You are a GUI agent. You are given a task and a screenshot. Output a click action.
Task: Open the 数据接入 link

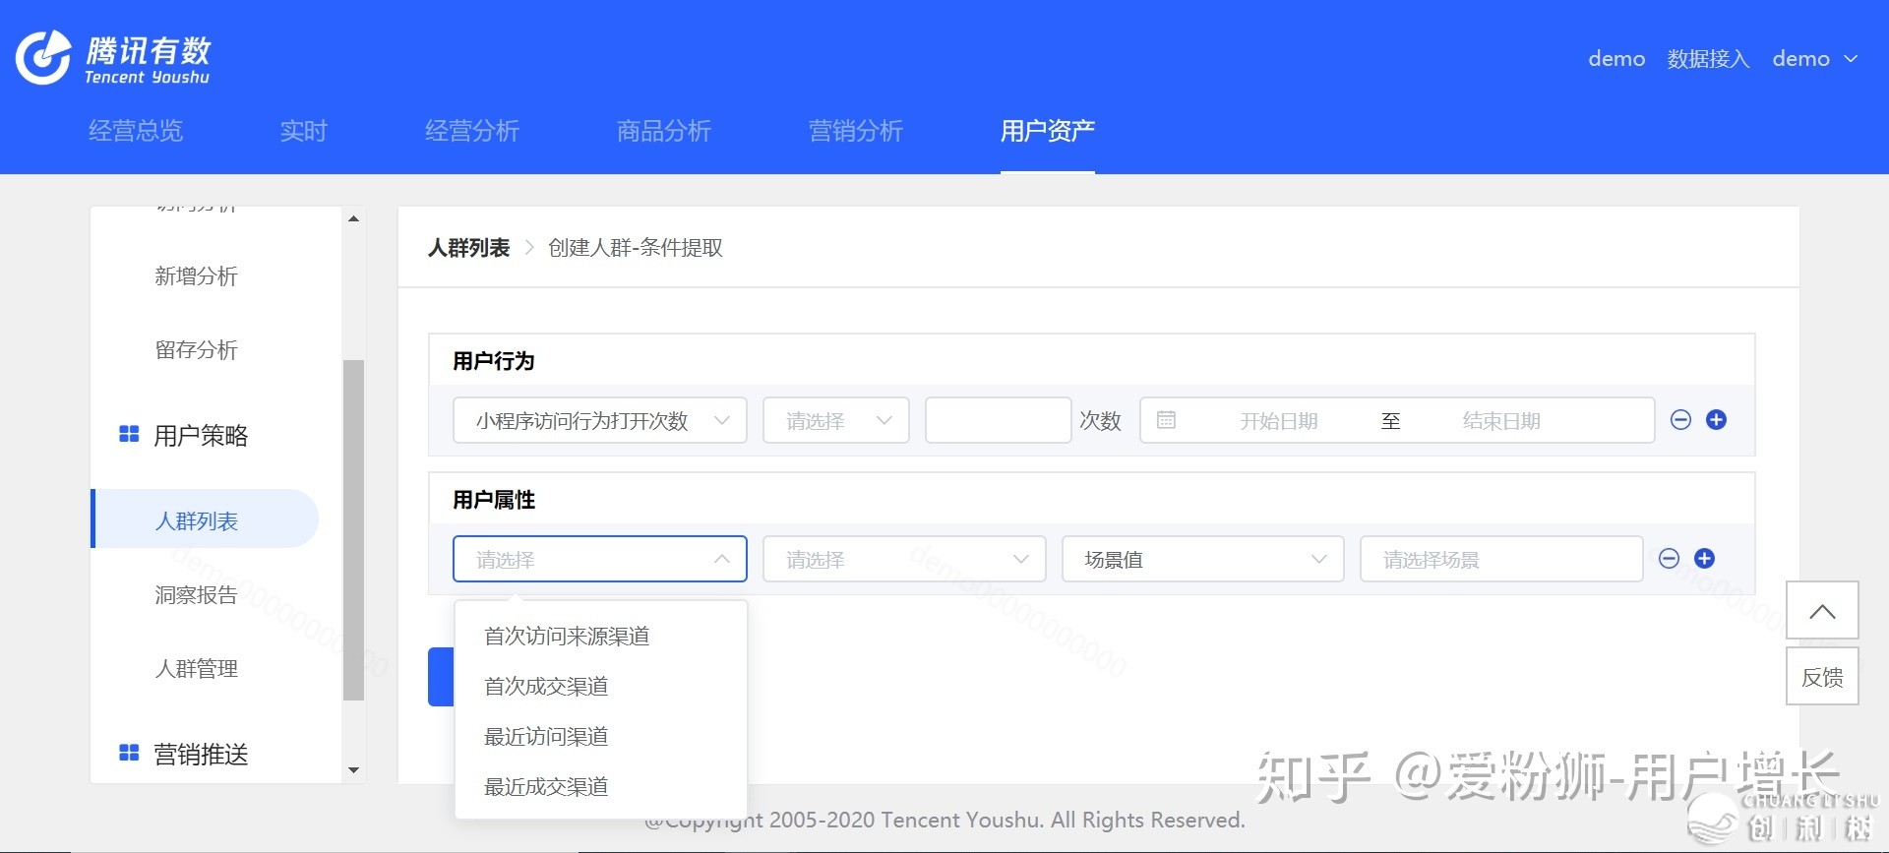(x=1708, y=59)
